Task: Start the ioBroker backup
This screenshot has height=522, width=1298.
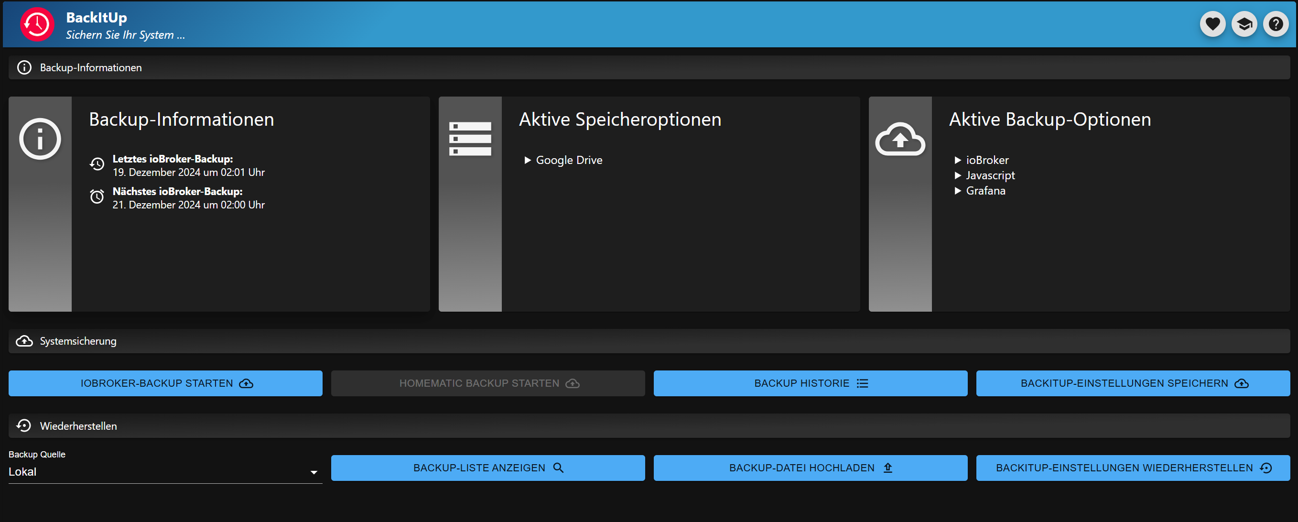Action: pos(165,383)
